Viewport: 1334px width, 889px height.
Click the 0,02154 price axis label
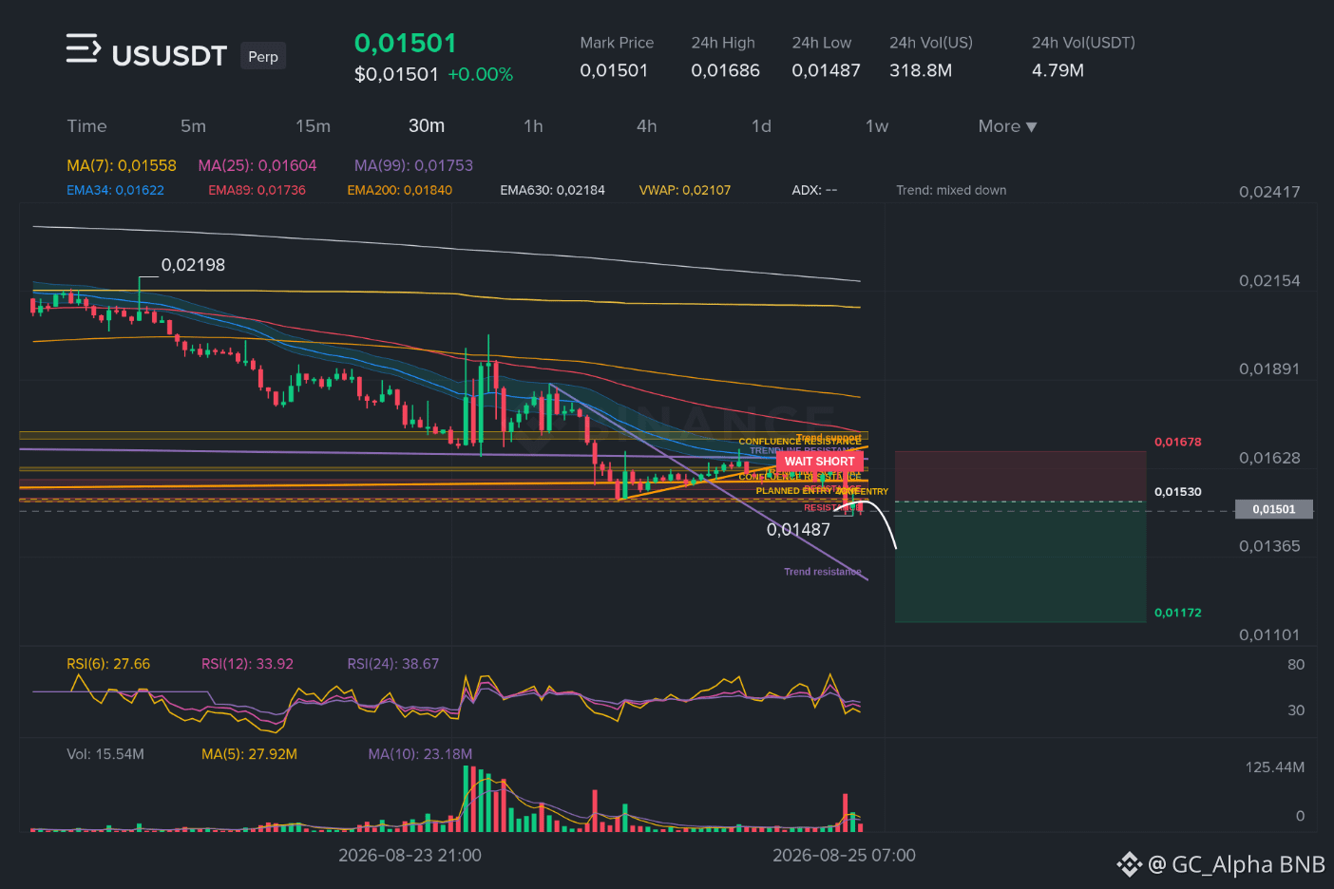pos(1269,281)
